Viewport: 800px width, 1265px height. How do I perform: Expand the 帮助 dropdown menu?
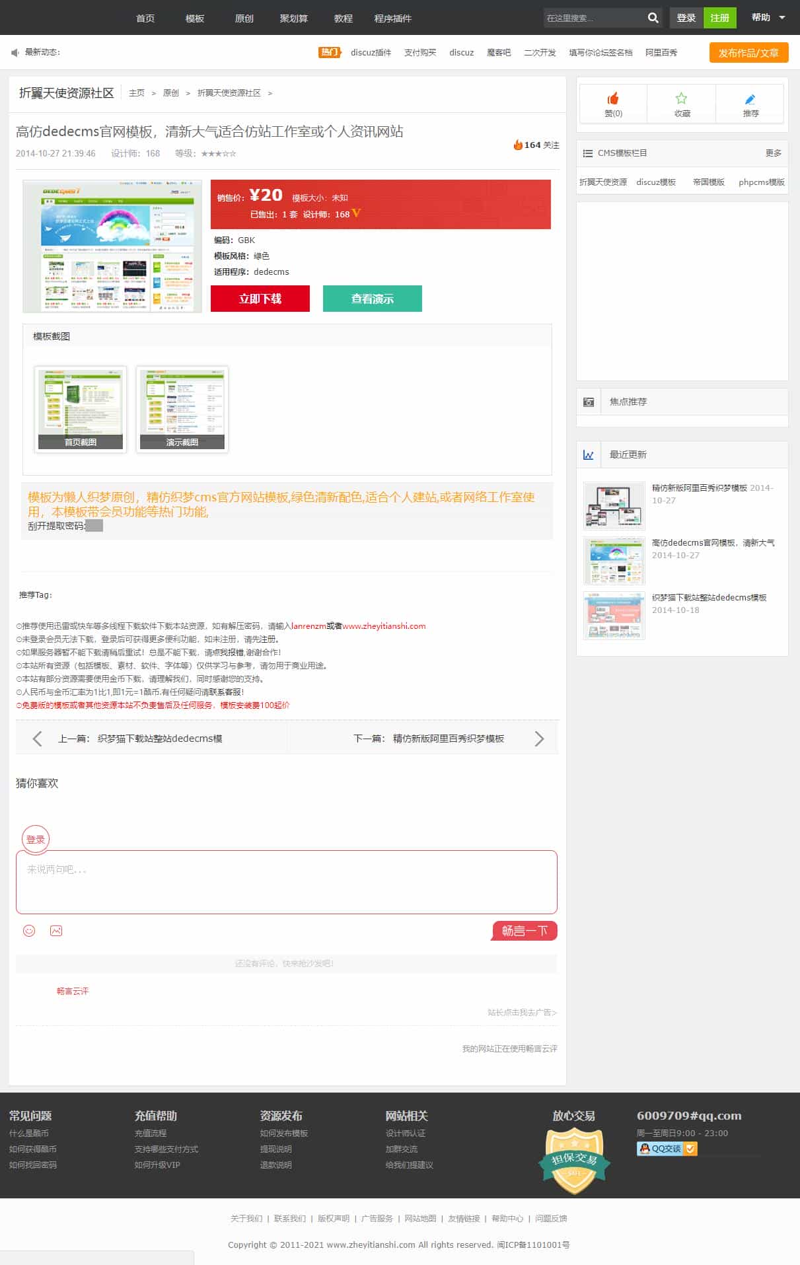click(x=768, y=18)
